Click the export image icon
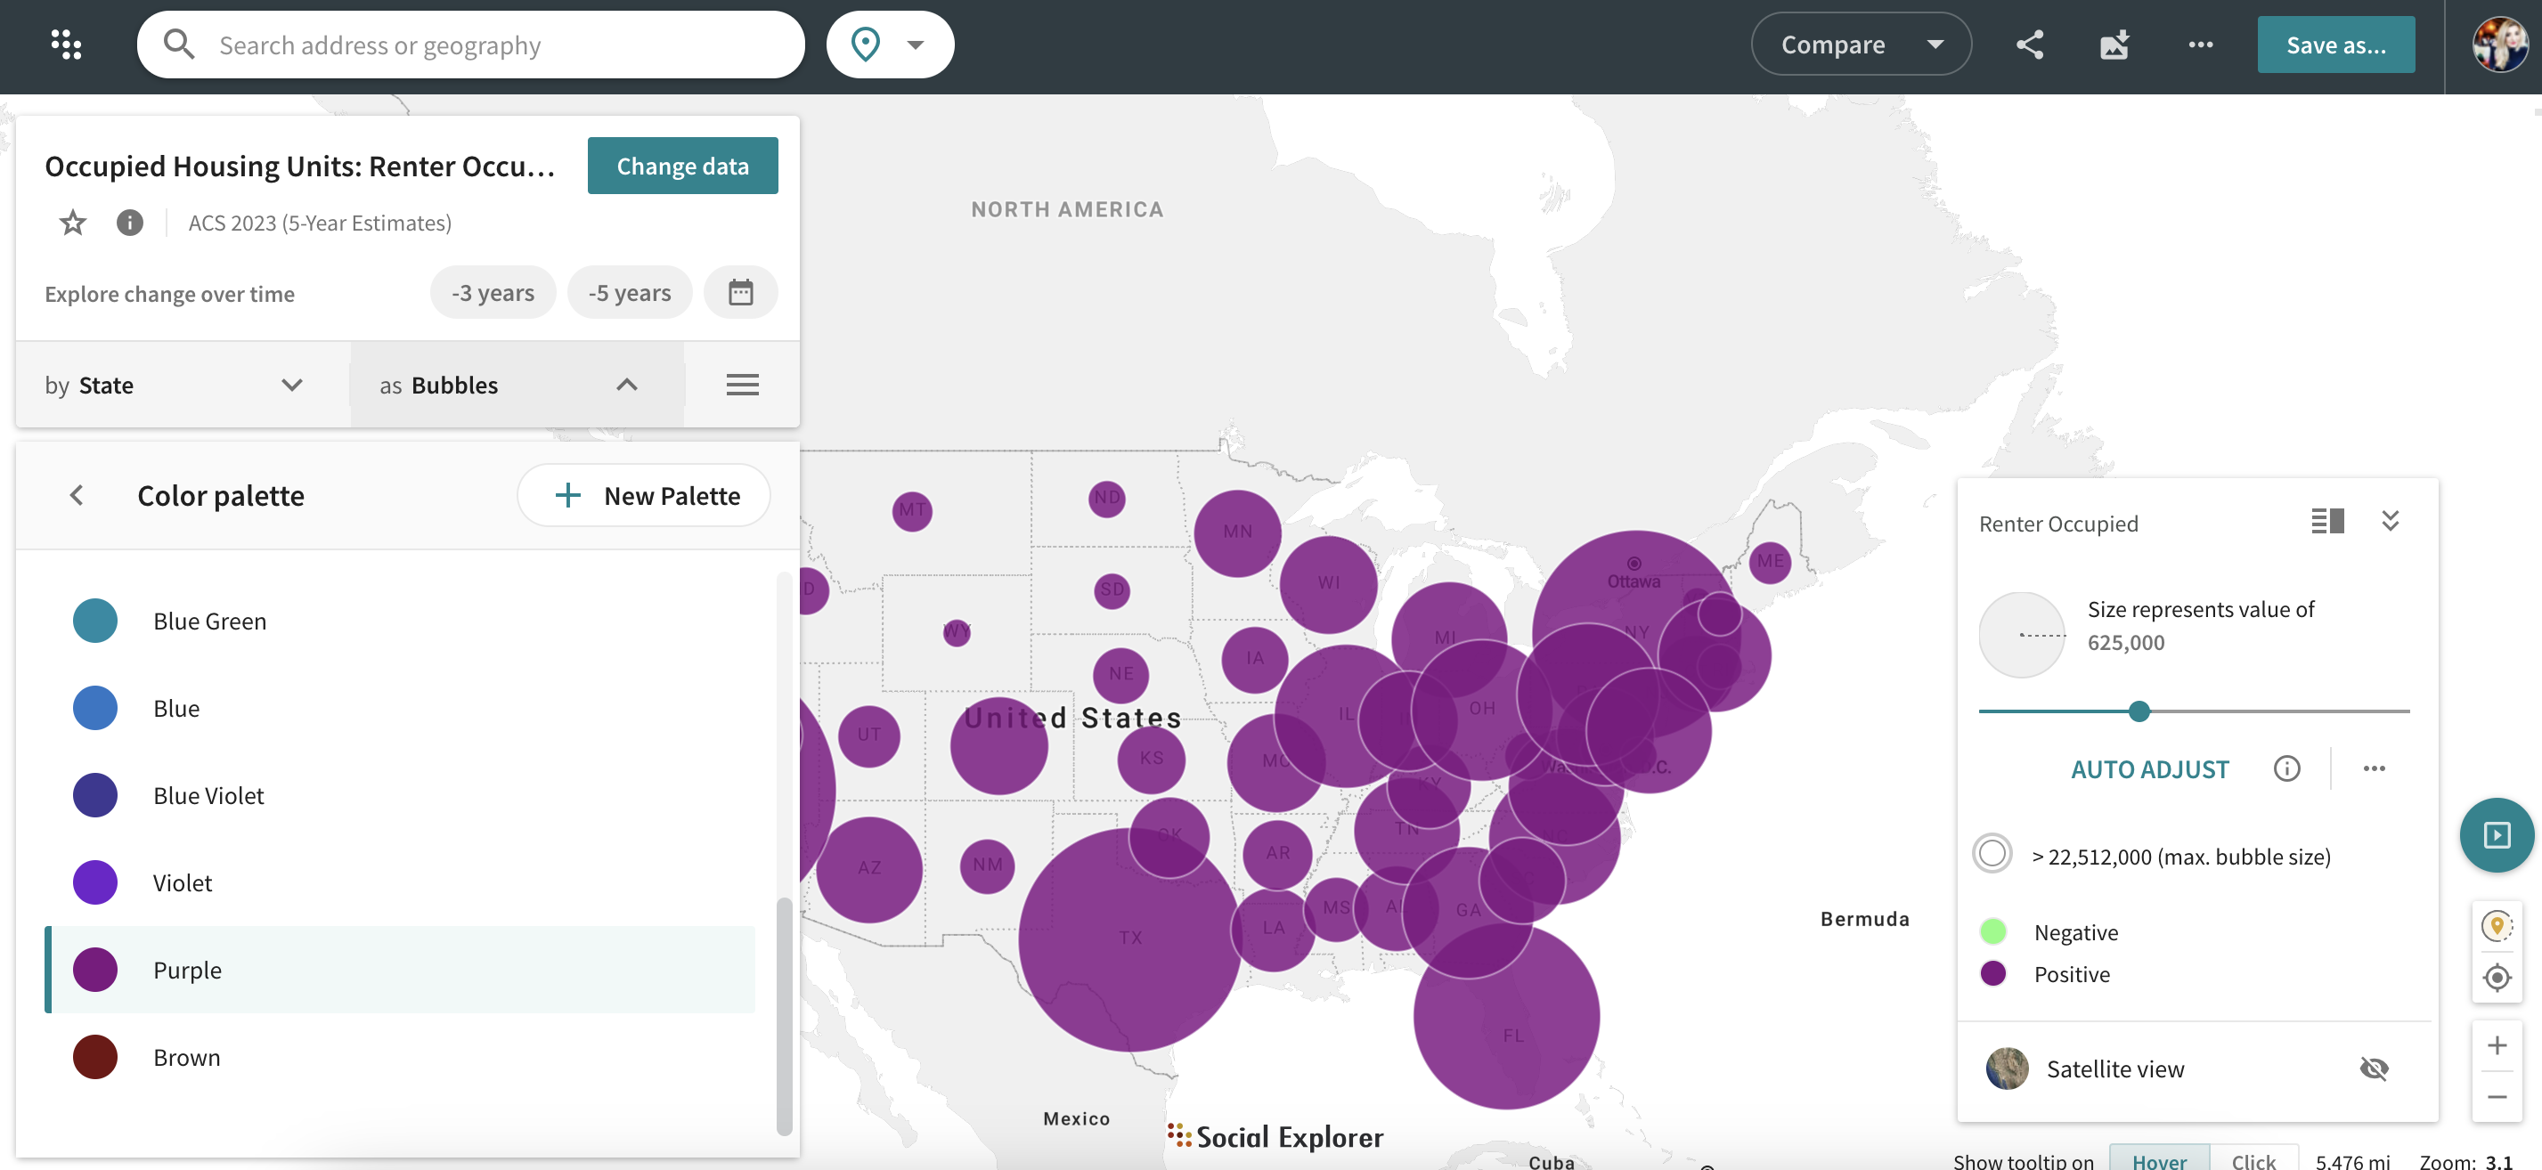Viewport: 2542px width, 1170px height. [2114, 45]
